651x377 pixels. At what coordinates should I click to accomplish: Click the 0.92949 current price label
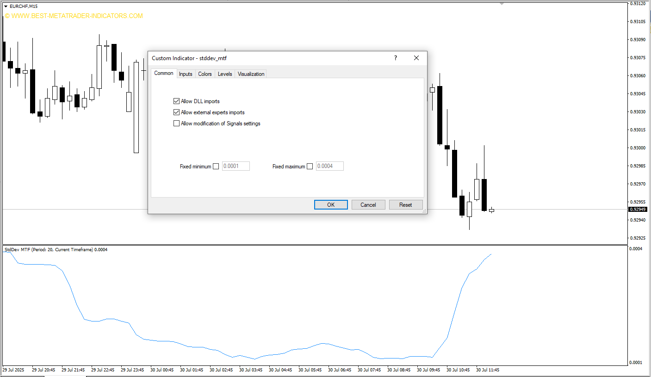click(x=637, y=210)
